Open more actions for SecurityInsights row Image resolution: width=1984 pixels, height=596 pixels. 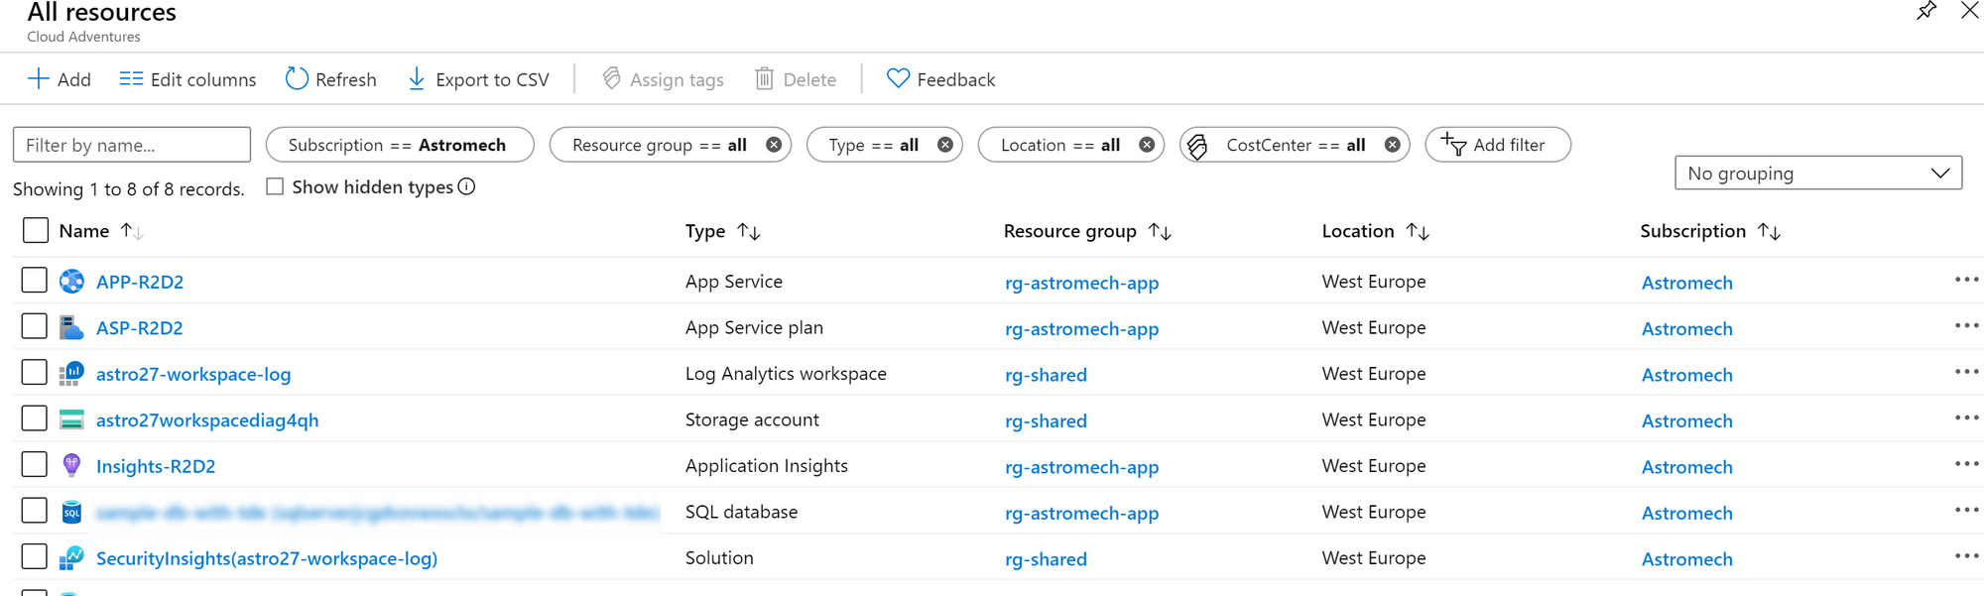pyautogui.click(x=1966, y=557)
